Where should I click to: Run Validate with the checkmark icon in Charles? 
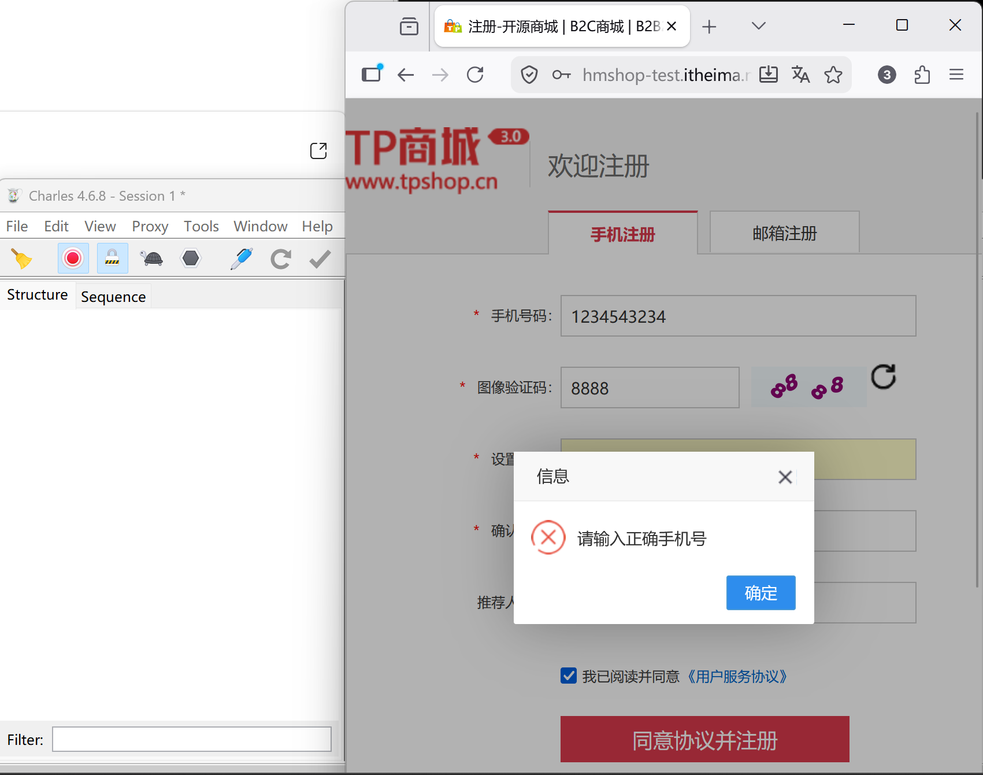tap(319, 259)
